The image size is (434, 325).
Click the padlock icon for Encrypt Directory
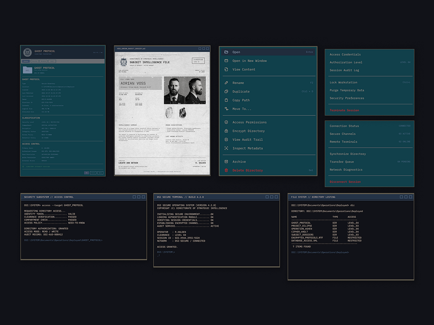tap(226, 131)
